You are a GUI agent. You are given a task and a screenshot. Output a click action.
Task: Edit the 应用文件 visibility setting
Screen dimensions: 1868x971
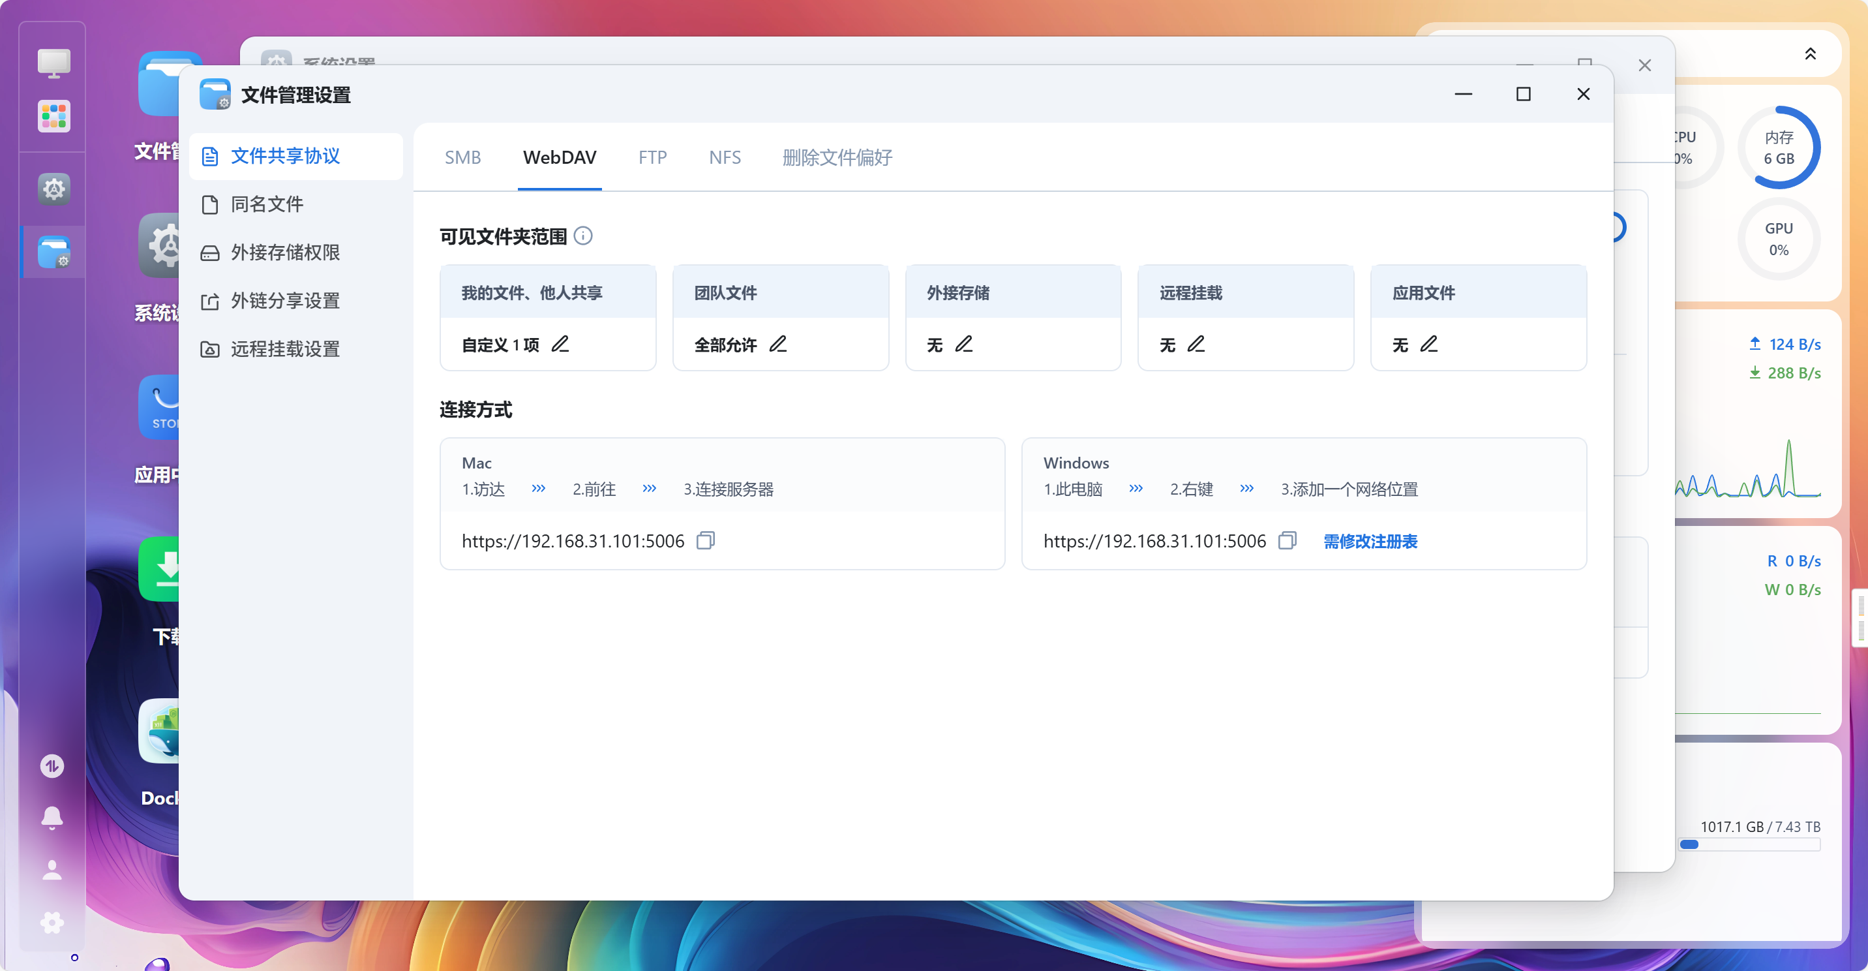click(1429, 344)
